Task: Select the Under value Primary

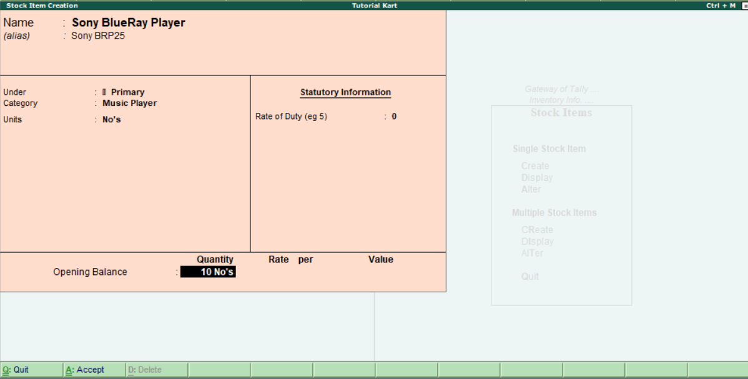Action: tap(127, 92)
